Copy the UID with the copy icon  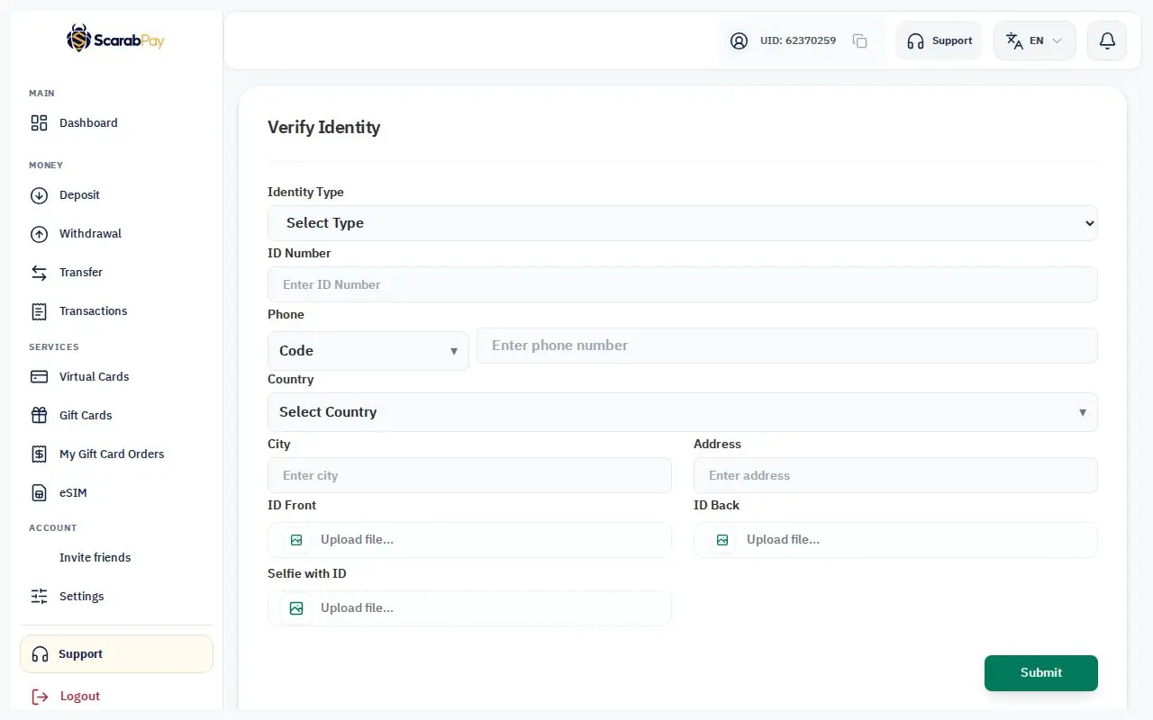point(860,40)
